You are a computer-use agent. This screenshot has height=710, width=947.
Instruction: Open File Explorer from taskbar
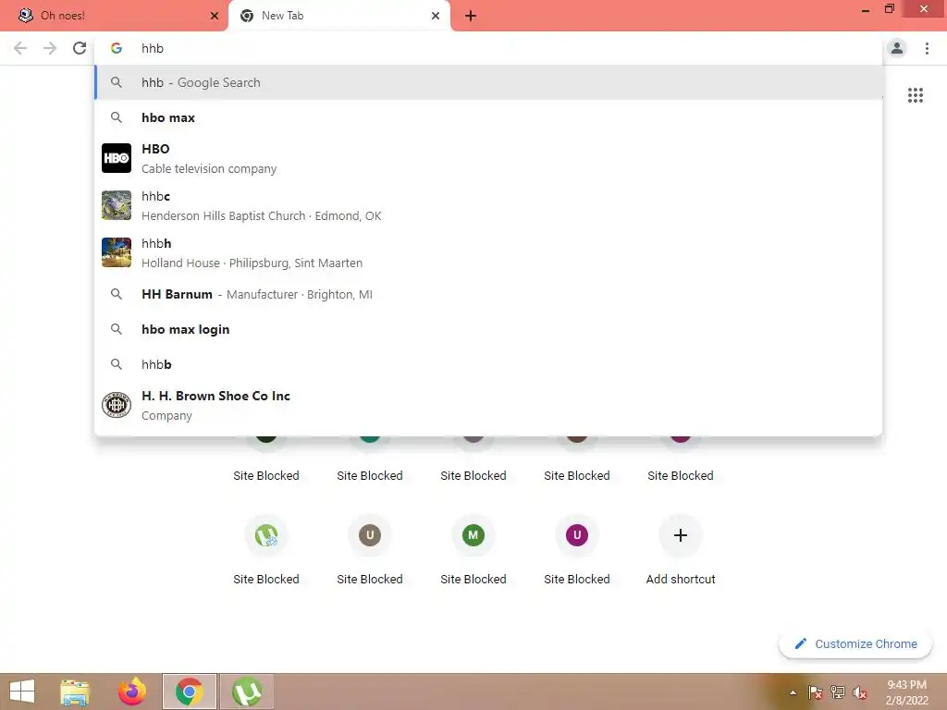[x=75, y=692]
